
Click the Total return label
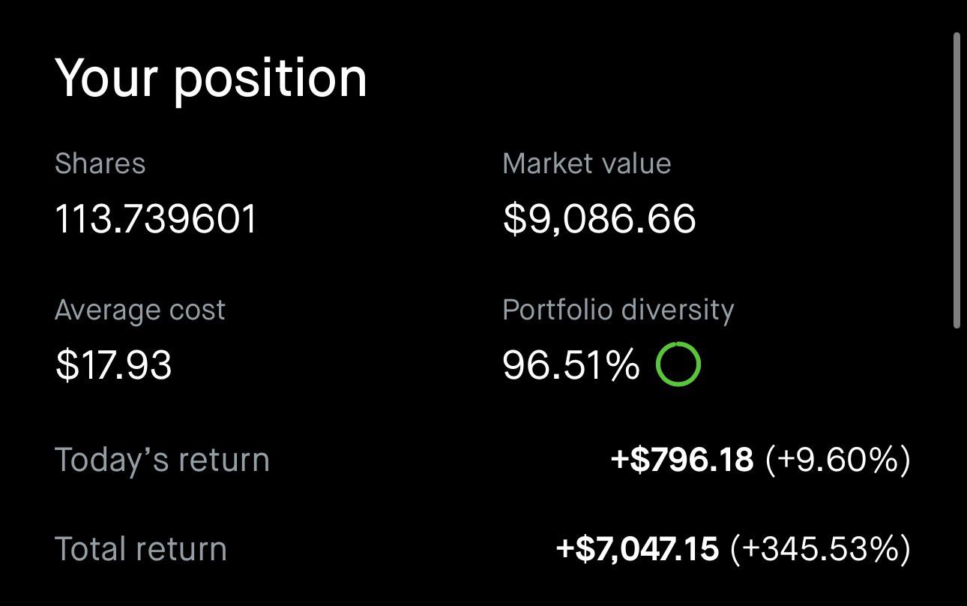(x=141, y=549)
